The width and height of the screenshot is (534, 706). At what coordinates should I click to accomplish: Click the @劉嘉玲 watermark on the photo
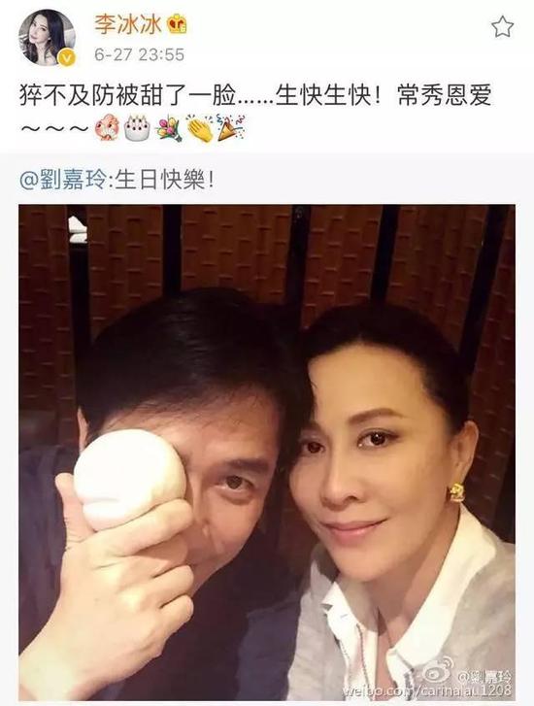point(484,676)
